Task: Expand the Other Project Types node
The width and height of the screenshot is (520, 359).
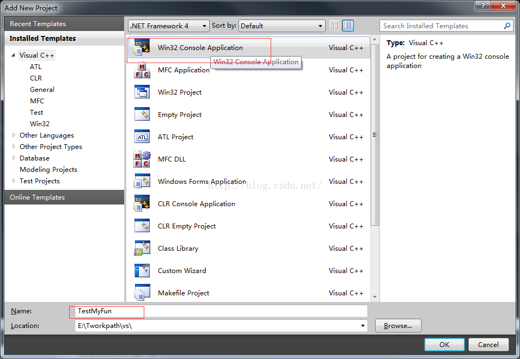Action: (14, 146)
